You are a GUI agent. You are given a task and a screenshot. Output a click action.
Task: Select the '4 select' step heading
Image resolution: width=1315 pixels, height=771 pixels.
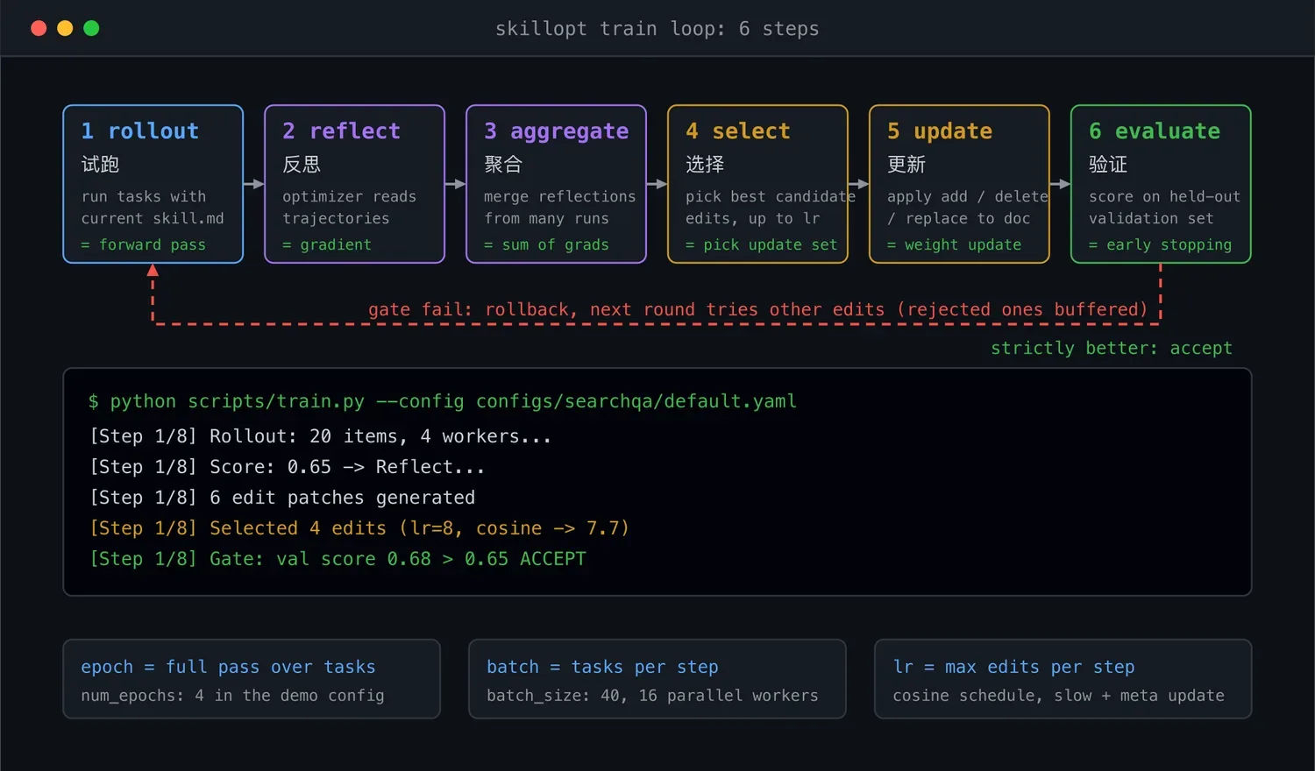(x=738, y=131)
